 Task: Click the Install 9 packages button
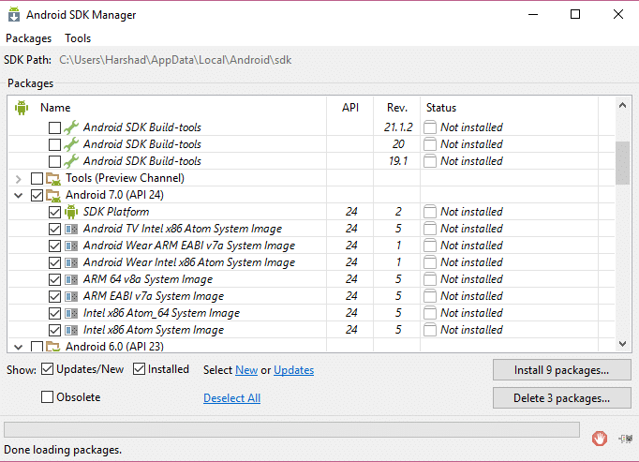561,370
